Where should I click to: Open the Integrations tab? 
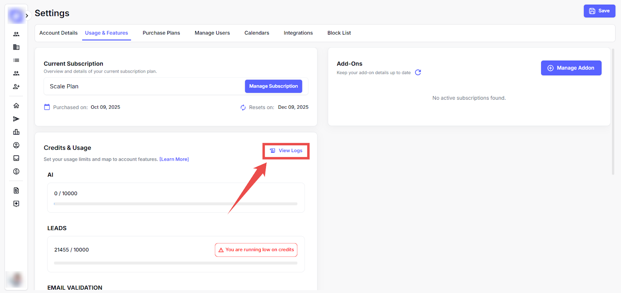pos(298,33)
